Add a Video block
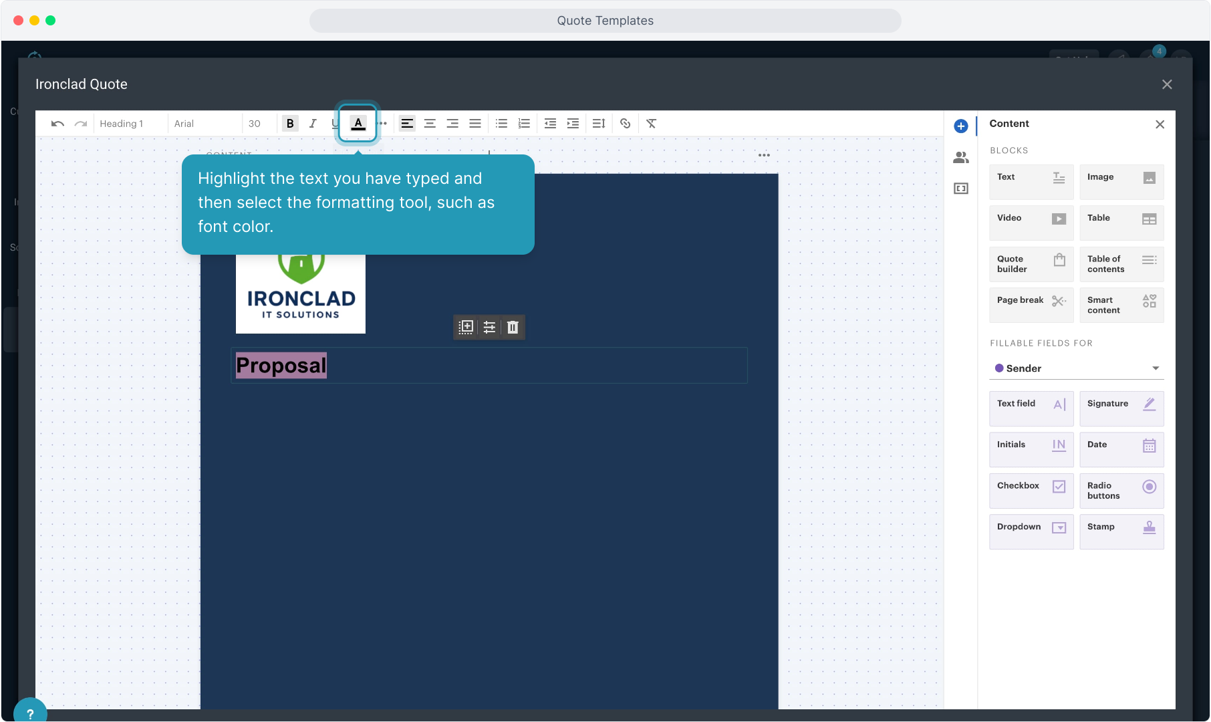 1031,223
